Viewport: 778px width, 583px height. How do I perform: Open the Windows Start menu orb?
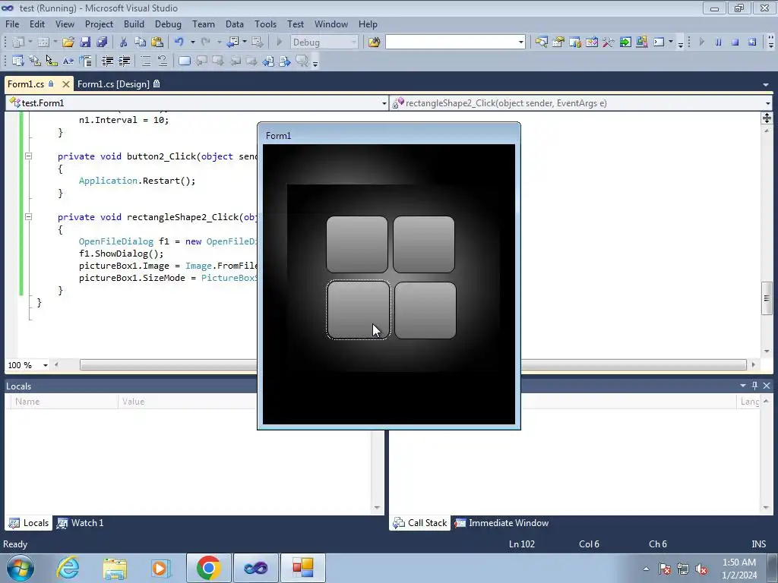[x=20, y=568]
